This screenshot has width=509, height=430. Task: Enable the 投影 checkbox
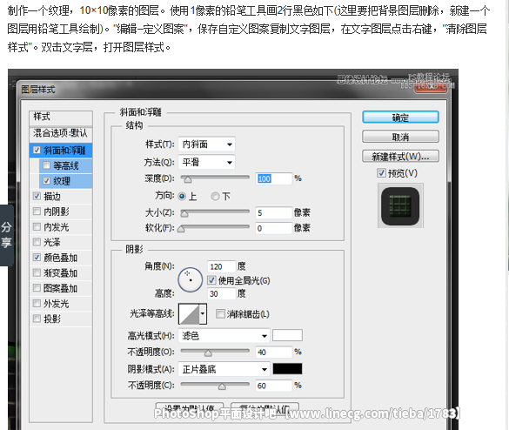(37, 319)
